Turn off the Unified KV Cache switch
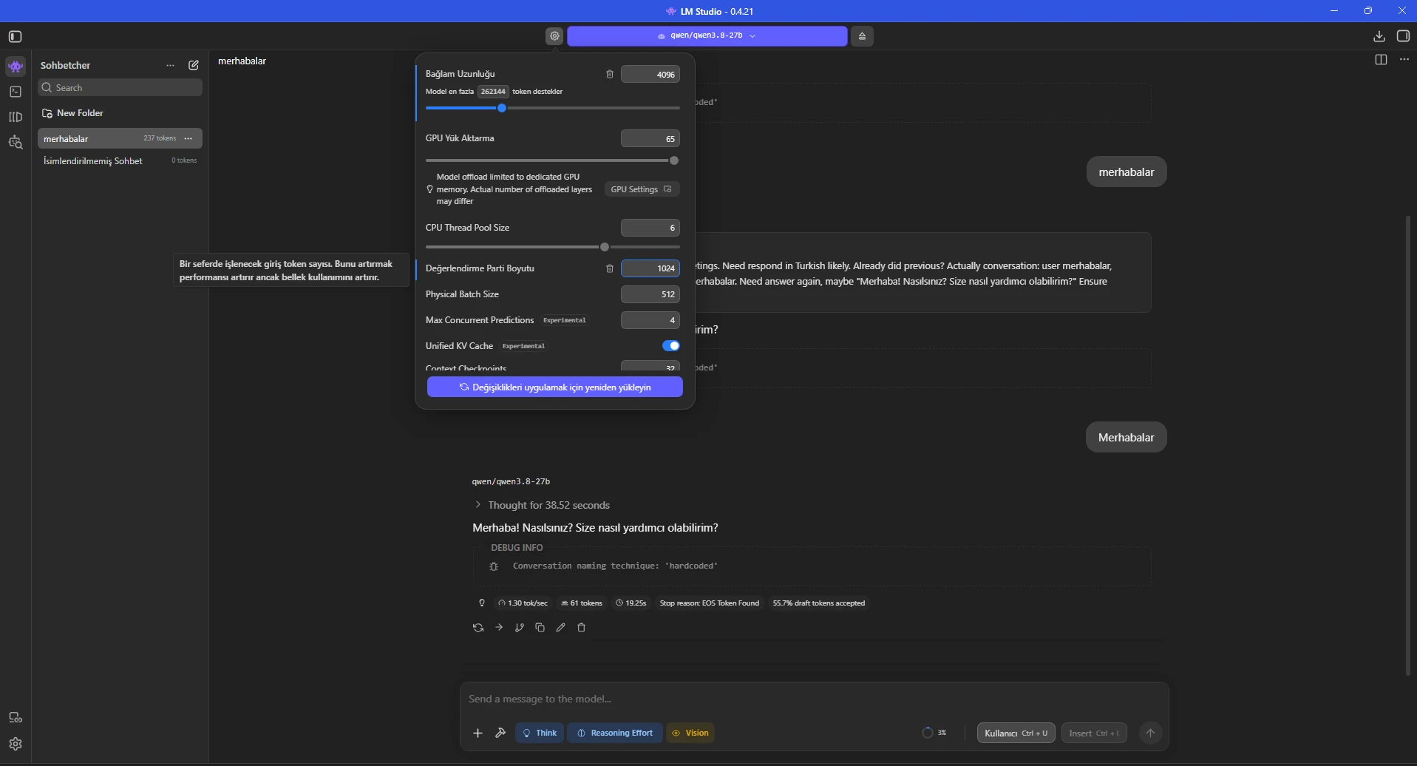Viewport: 1417px width, 766px height. click(671, 346)
